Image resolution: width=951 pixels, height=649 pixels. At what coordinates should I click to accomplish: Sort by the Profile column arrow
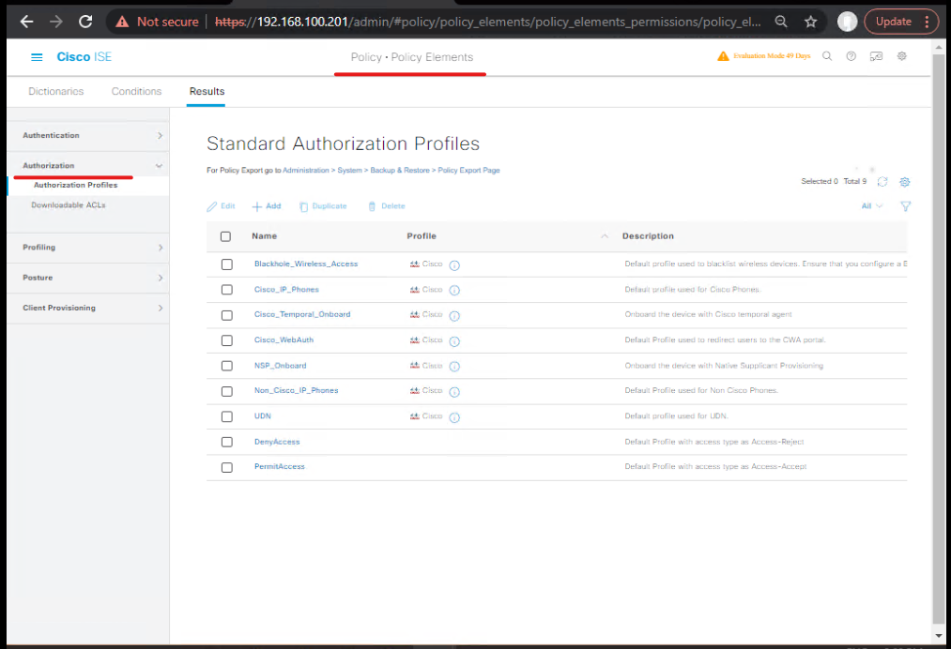(605, 236)
